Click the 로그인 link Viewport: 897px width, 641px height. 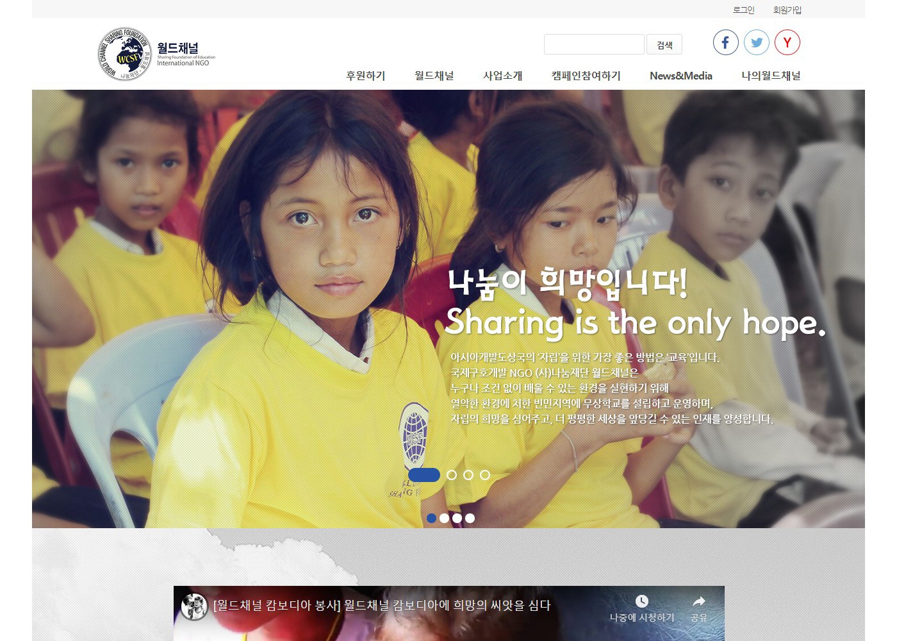(x=743, y=10)
